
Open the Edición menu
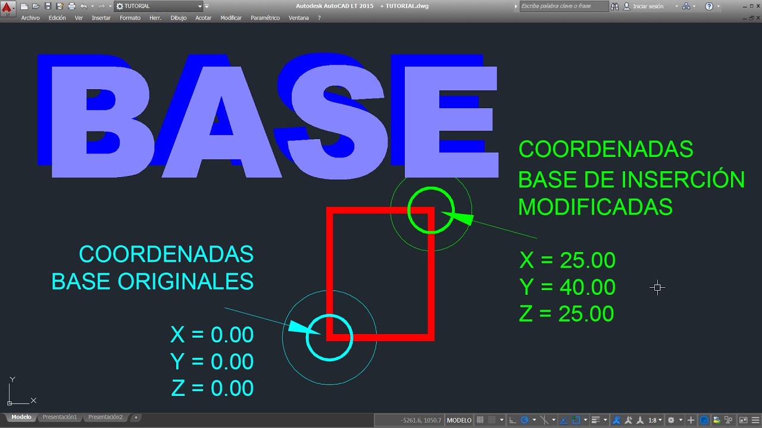click(57, 18)
